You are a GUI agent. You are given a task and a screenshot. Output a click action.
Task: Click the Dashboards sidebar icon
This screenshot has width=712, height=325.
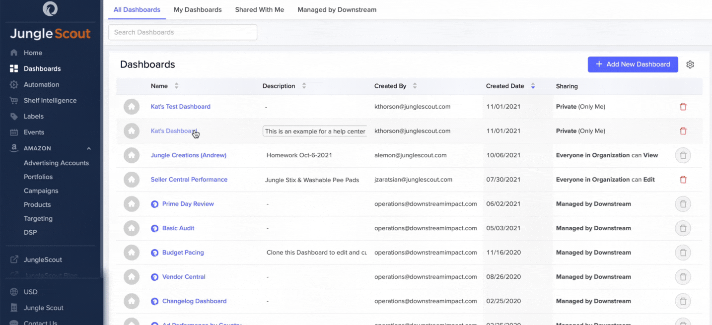click(x=14, y=68)
